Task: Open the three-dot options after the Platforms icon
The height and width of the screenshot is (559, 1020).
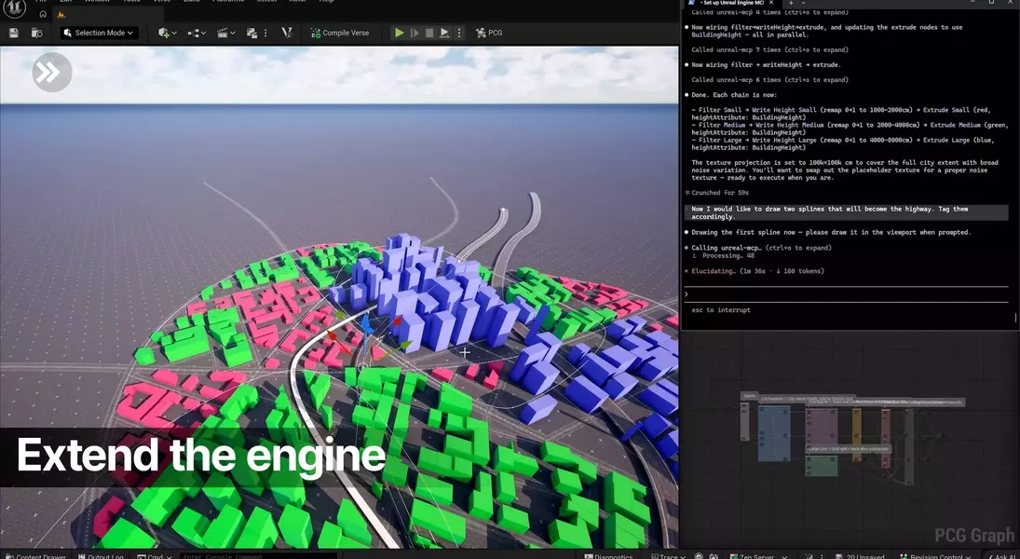Action: 265,33
